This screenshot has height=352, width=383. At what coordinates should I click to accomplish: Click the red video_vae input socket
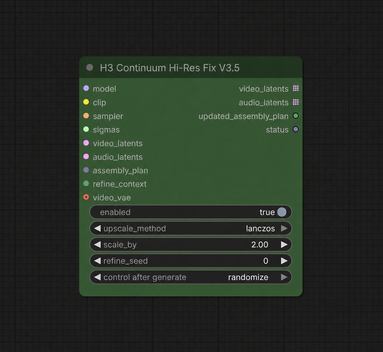(86, 197)
